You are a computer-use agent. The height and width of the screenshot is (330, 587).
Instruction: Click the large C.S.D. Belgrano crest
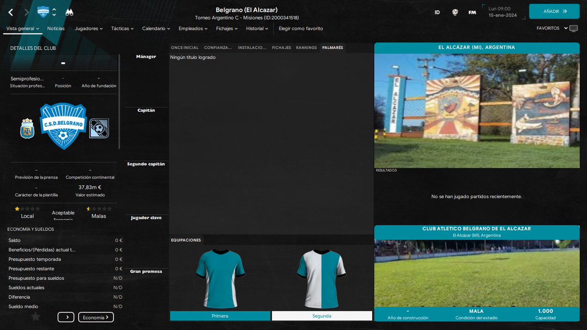point(63,126)
